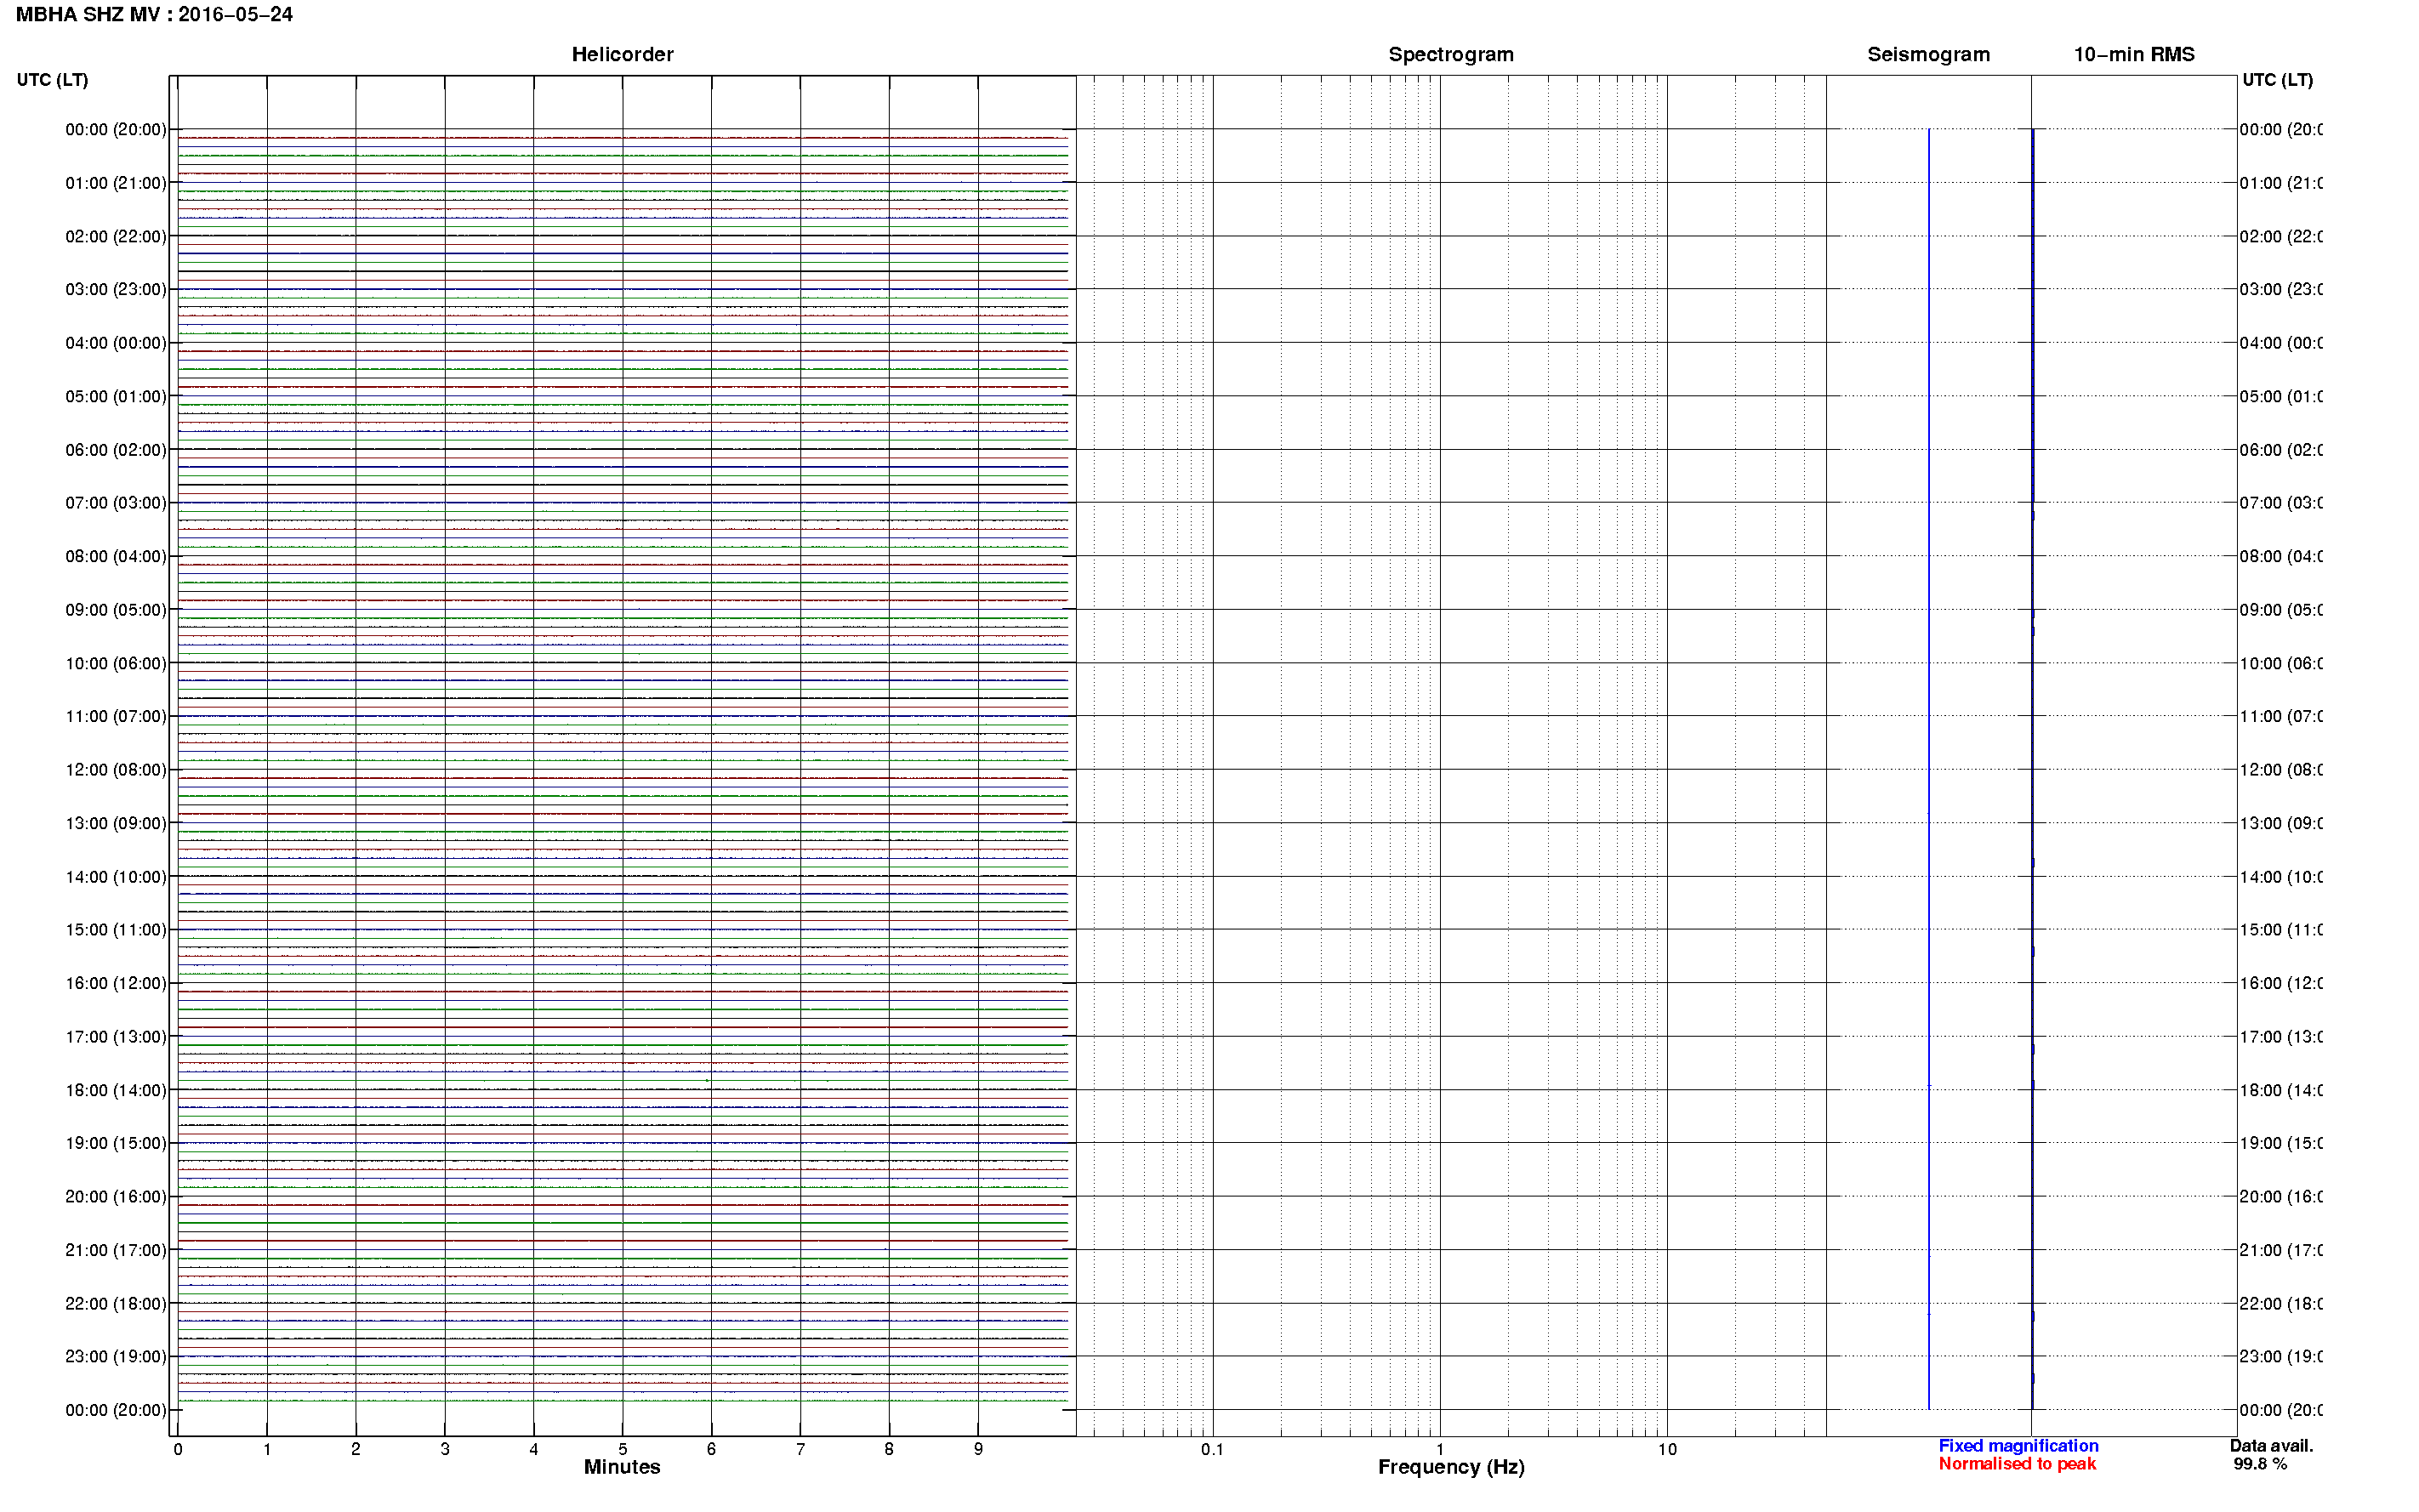Click the left '10:00 (06:00)' time label
Image resolution: width=2419 pixels, height=1512 pixels.
click(x=116, y=664)
